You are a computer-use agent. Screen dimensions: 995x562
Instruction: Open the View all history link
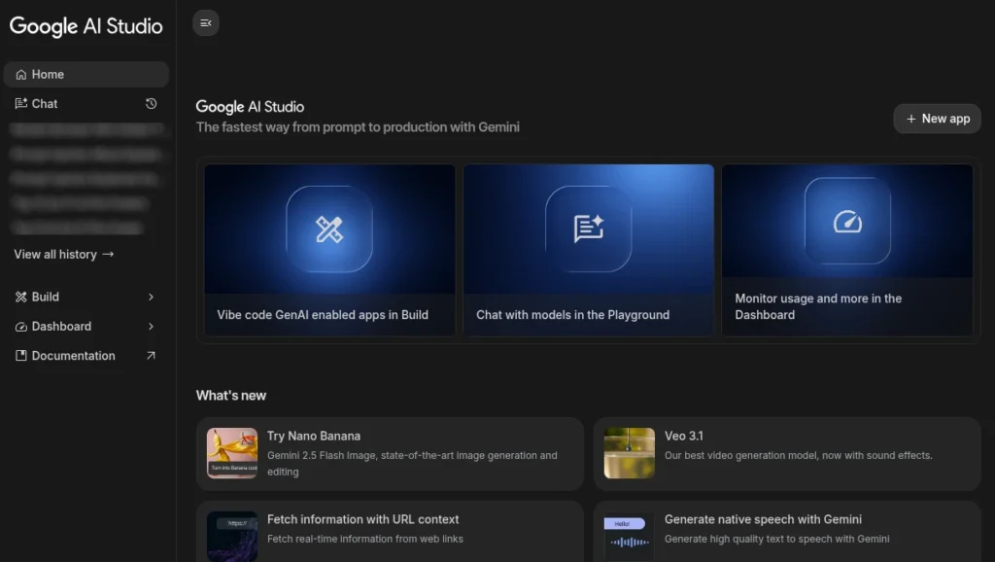[x=62, y=254]
